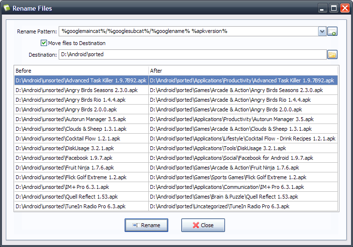Click the Rename button
Viewport: 353px width, 247px height.
click(146, 225)
